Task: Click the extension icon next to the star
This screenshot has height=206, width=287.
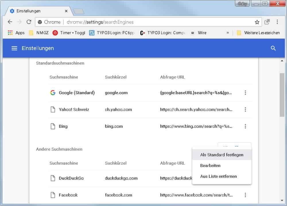Action: click(267, 22)
